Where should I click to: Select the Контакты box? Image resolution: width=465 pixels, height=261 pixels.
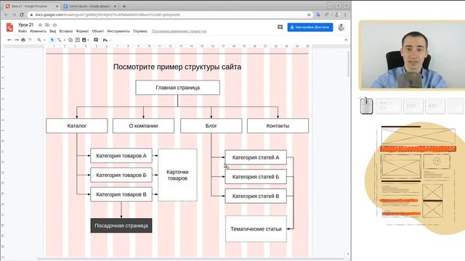click(278, 125)
